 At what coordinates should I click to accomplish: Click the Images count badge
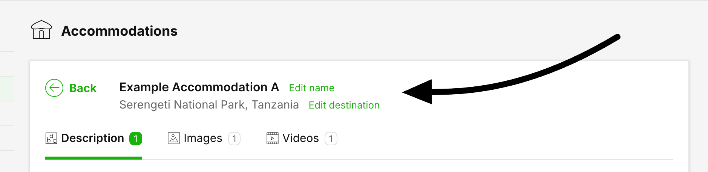(x=234, y=139)
